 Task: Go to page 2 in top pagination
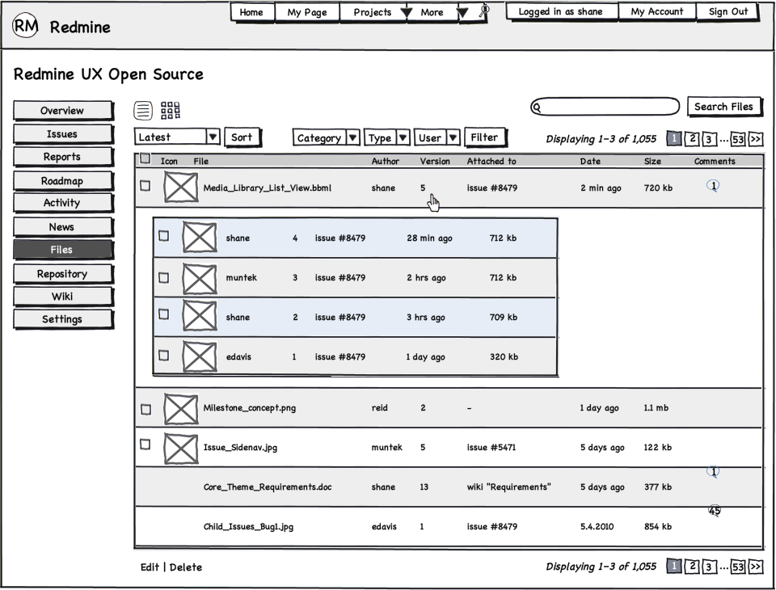pos(693,139)
